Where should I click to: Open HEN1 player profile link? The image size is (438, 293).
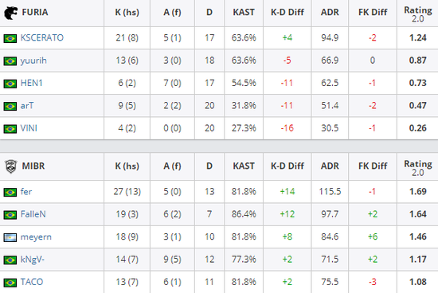click(x=32, y=83)
